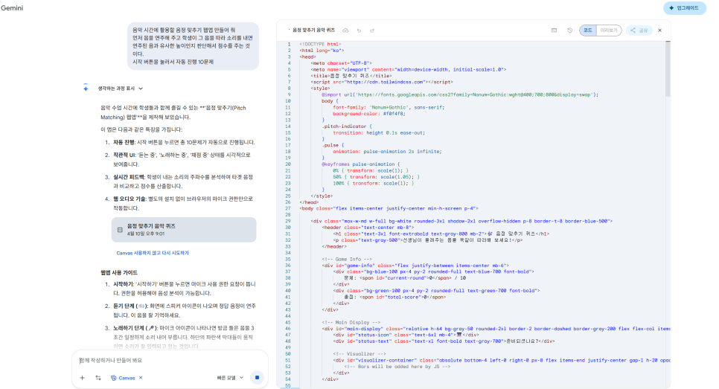Redo the canvas change
This screenshot has height=389, width=719.
372,30
